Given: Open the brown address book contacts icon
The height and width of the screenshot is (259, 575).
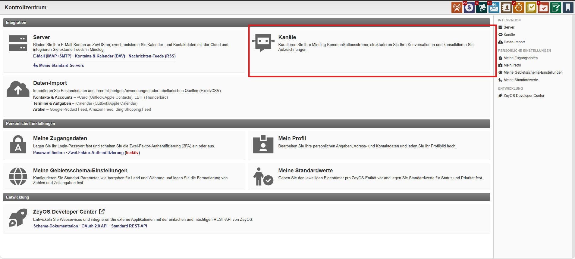Looking at the screenshot, I should [x=506, y=8].
